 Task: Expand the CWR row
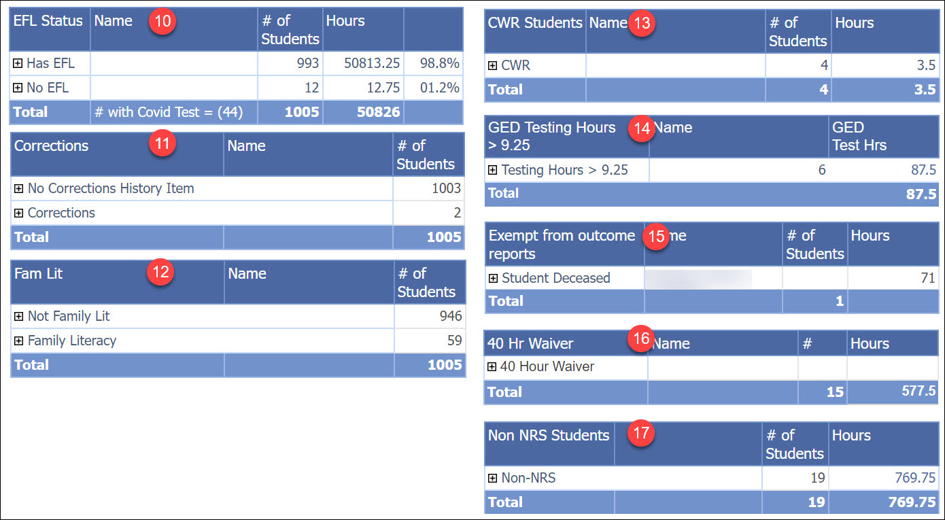492,65
